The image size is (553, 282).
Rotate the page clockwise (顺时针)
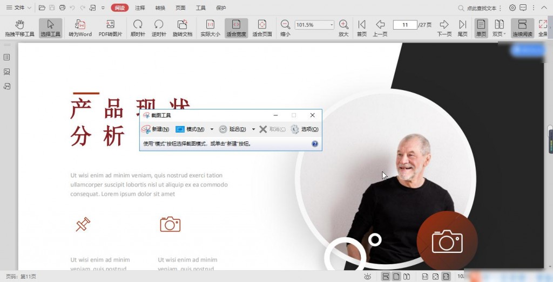tap(138, 28)
